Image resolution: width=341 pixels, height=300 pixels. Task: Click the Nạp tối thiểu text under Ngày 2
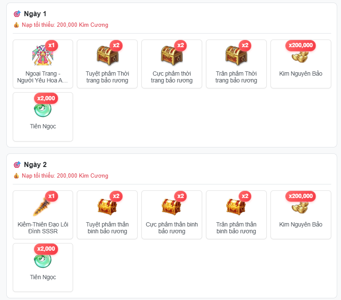[x=65, y=175]
